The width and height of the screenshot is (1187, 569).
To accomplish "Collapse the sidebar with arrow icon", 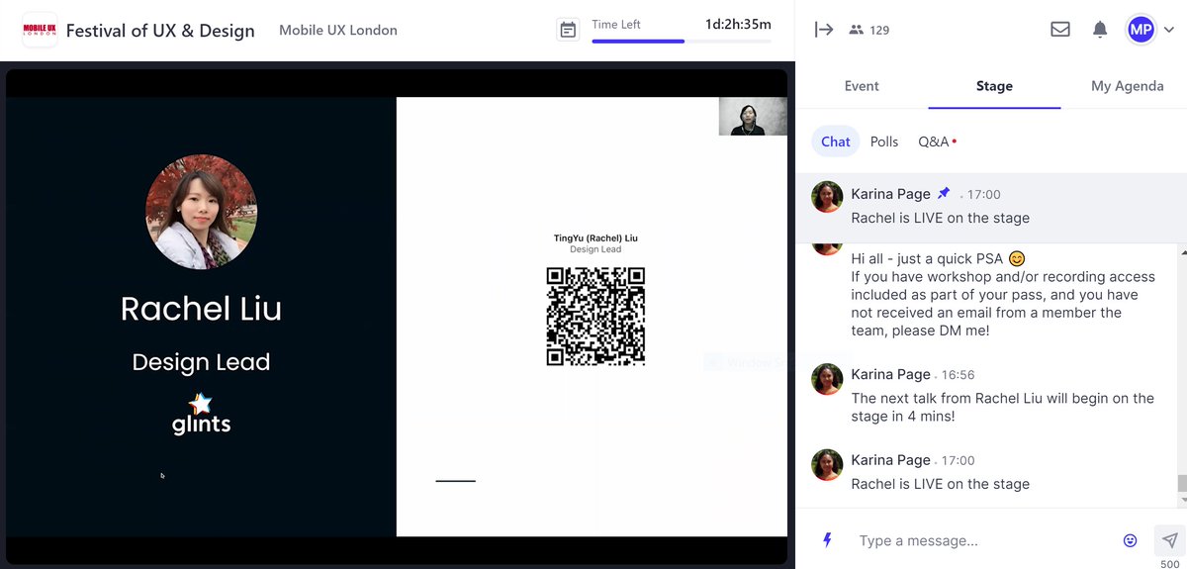I will (x=824, y=30).
